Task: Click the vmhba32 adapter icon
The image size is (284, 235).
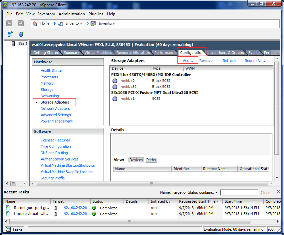Action: click(115, 87)
